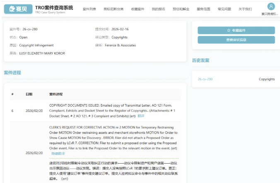Select the law firm name Ference & Associates
Viewport: 280px width, 183px height.
(x=120, y=45)
